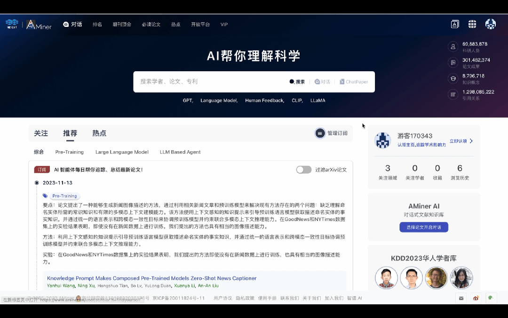
Task: Click the KEG lab logo icon
Action: coord(12,24)
